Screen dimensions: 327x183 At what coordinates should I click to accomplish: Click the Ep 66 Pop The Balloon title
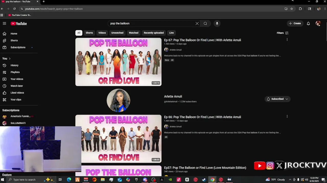[x=202, y=117]
